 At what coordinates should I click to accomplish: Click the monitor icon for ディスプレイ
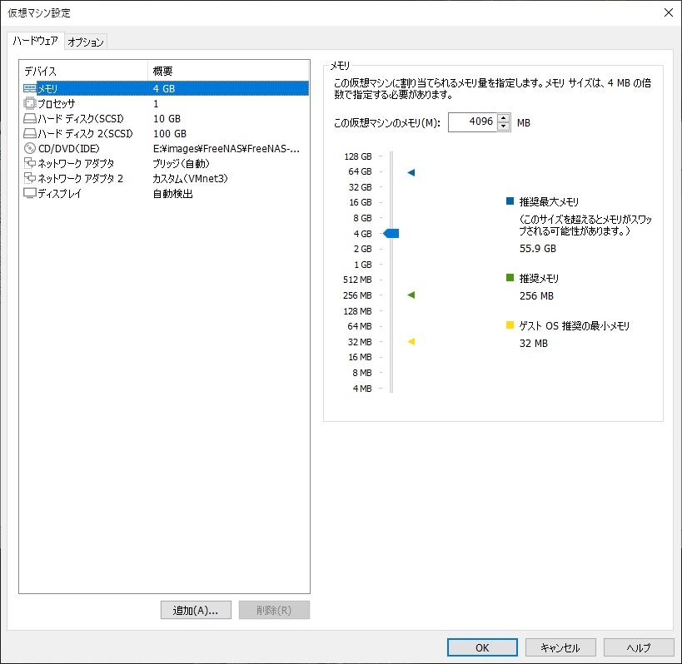[30, 193]
